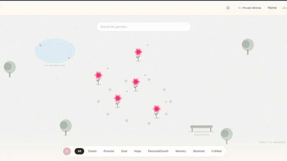The width and height of the screenshot is (287, 161).
Task: Click the eye-slash icon in Private Wishes
Action: click(x=240, y=8)
